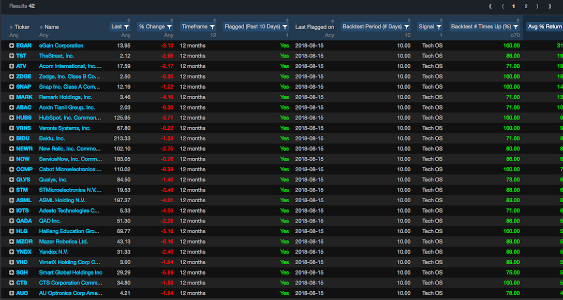Open the Yandex N.V. name link
Image resolution: width=563 pixels, height=300 pixels.
(53, 252)
